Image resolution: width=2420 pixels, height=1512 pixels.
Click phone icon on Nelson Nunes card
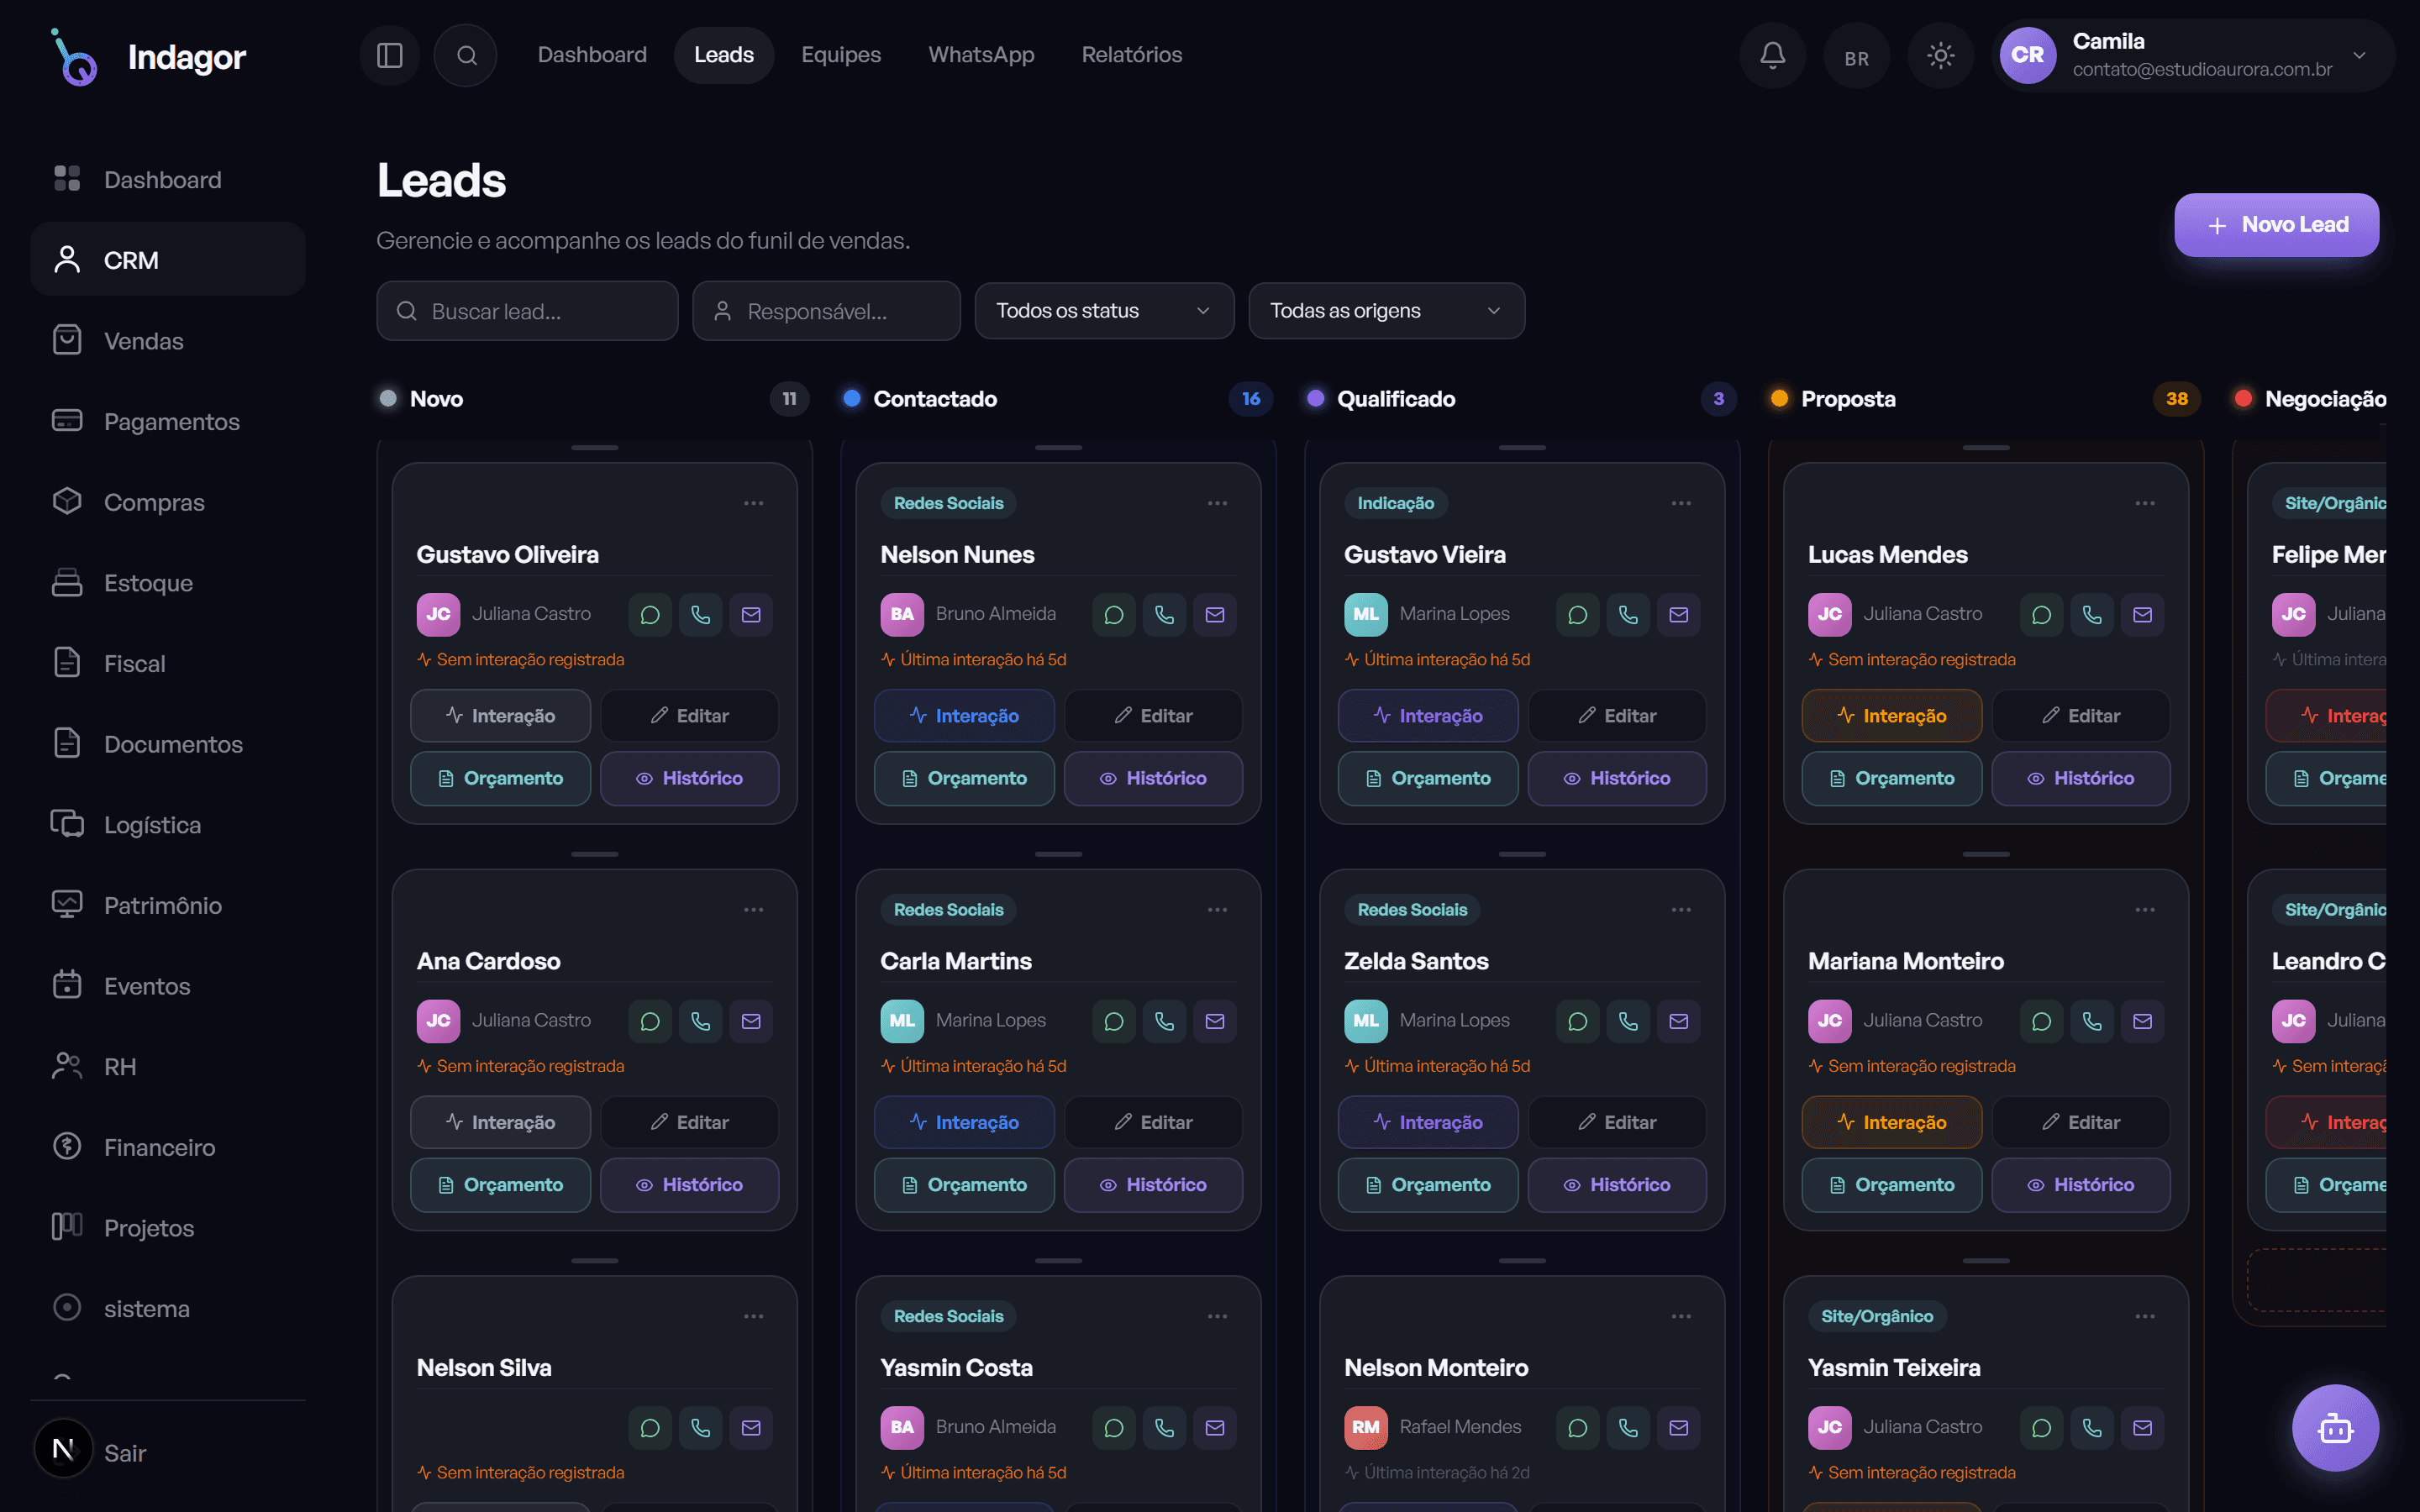coord(1164,615)
